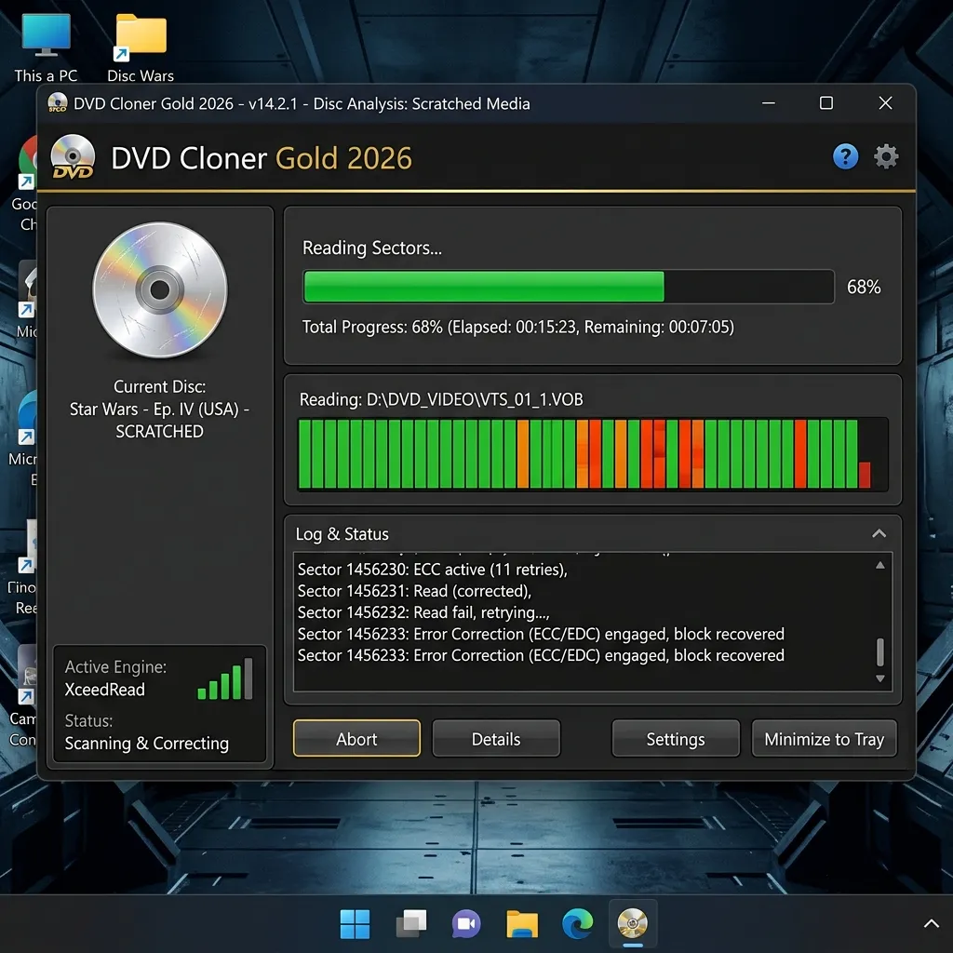
Task: Click the DVD Cloner Gold 2026 header title
Action: click(262, 158)
